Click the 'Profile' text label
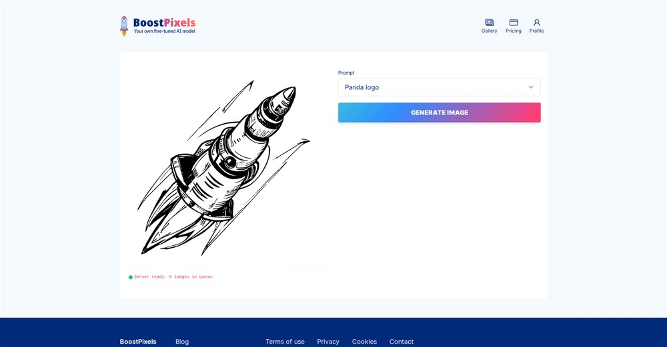Image resolution: width=667 pixels, height=347 pixels. coord(536,31)
